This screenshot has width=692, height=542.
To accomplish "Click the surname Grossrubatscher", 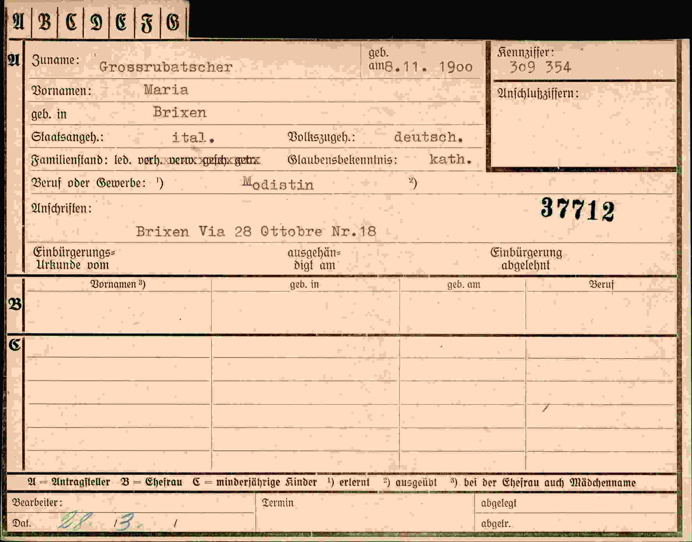I will coord(166,67).
